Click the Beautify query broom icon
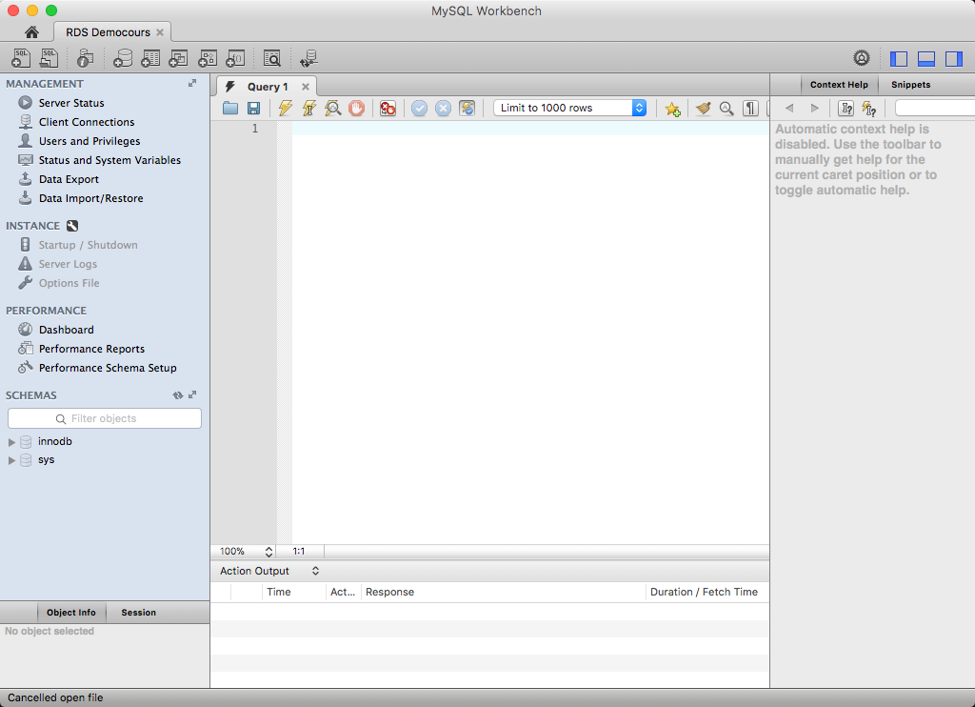975x707 pixels. coord(703,109)
